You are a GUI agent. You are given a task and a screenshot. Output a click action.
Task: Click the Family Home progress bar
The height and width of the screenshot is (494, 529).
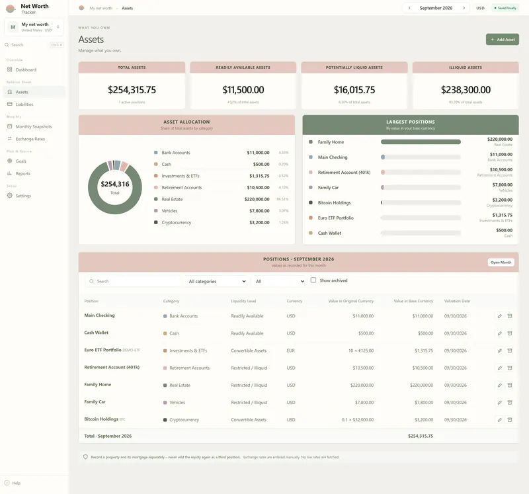[421, 142]
